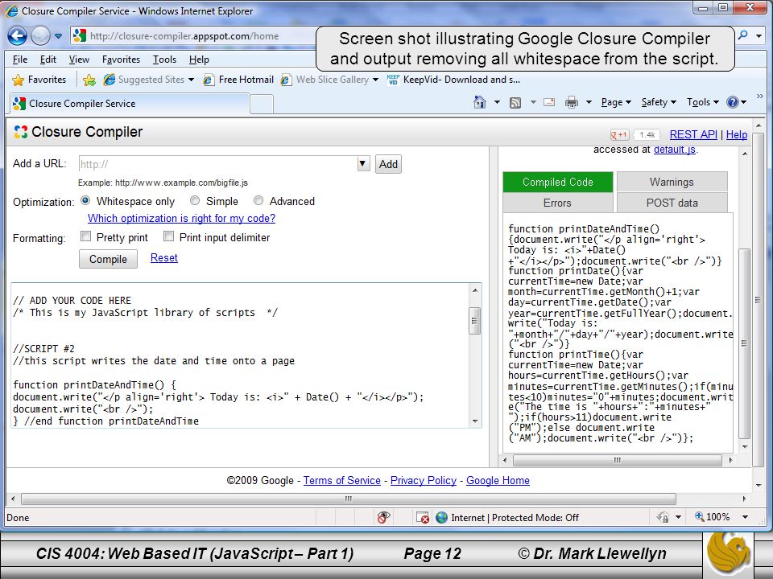The image size is (773, 579).
Task: Click the InPrivate filtering status icon
Action: point(383,517)
